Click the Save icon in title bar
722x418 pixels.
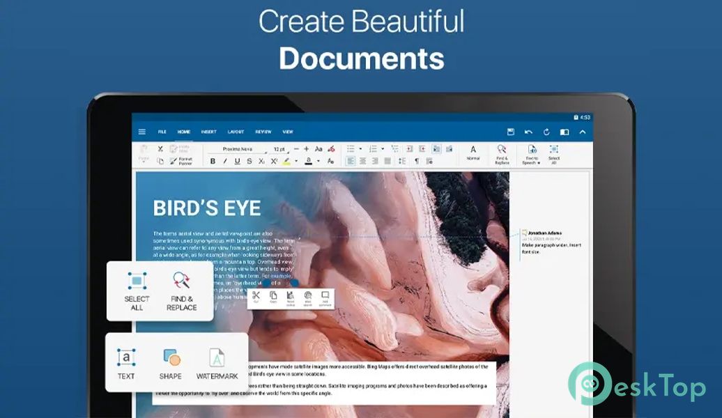[511, 132]
